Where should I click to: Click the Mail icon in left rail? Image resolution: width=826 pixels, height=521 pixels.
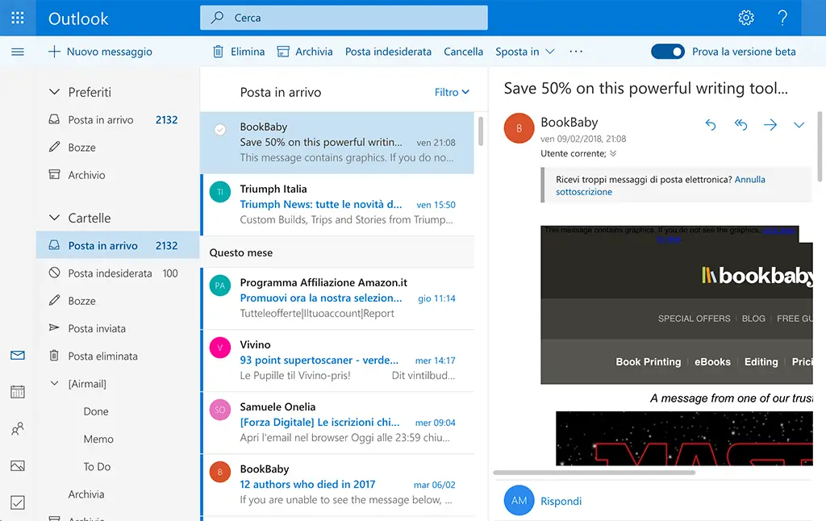(x=18, y=355)
